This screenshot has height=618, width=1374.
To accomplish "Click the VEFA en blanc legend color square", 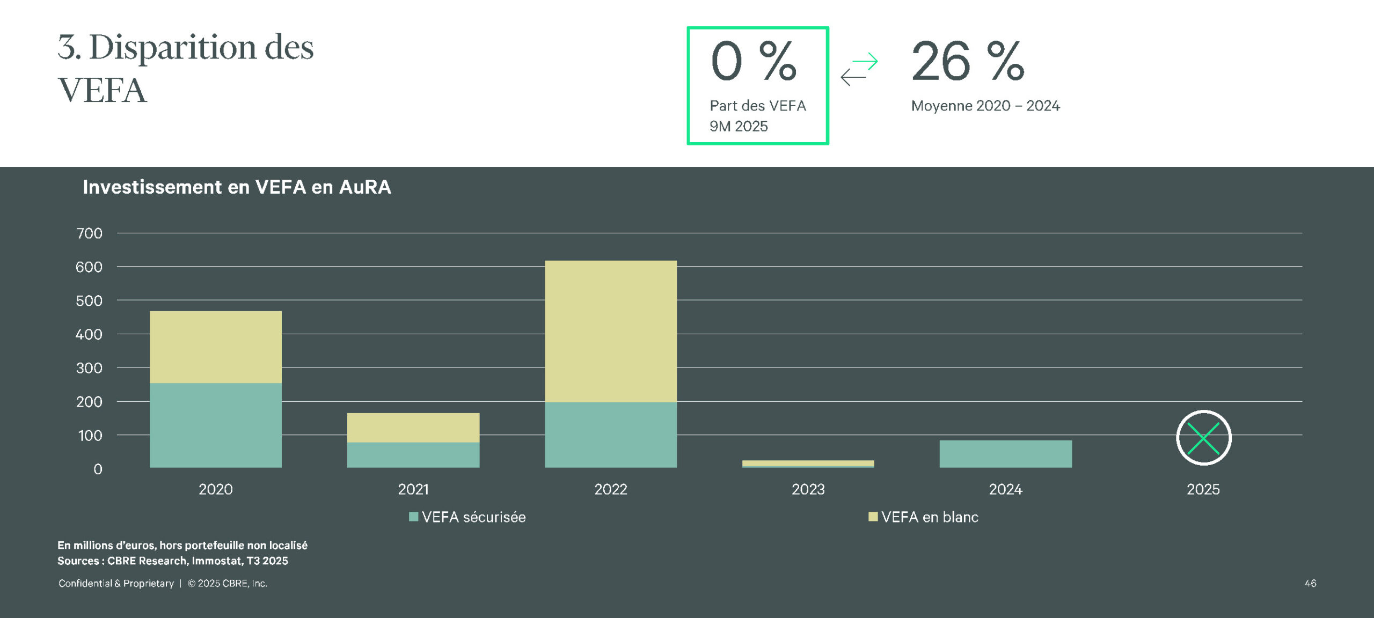I will (873, 517).
